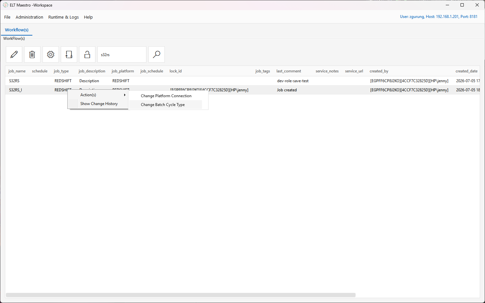Image resolution: width=485 pixels, height=303 pixels.
Task: Click the service_notes column header
Action: pyautogui.click(x=327, y=71)
